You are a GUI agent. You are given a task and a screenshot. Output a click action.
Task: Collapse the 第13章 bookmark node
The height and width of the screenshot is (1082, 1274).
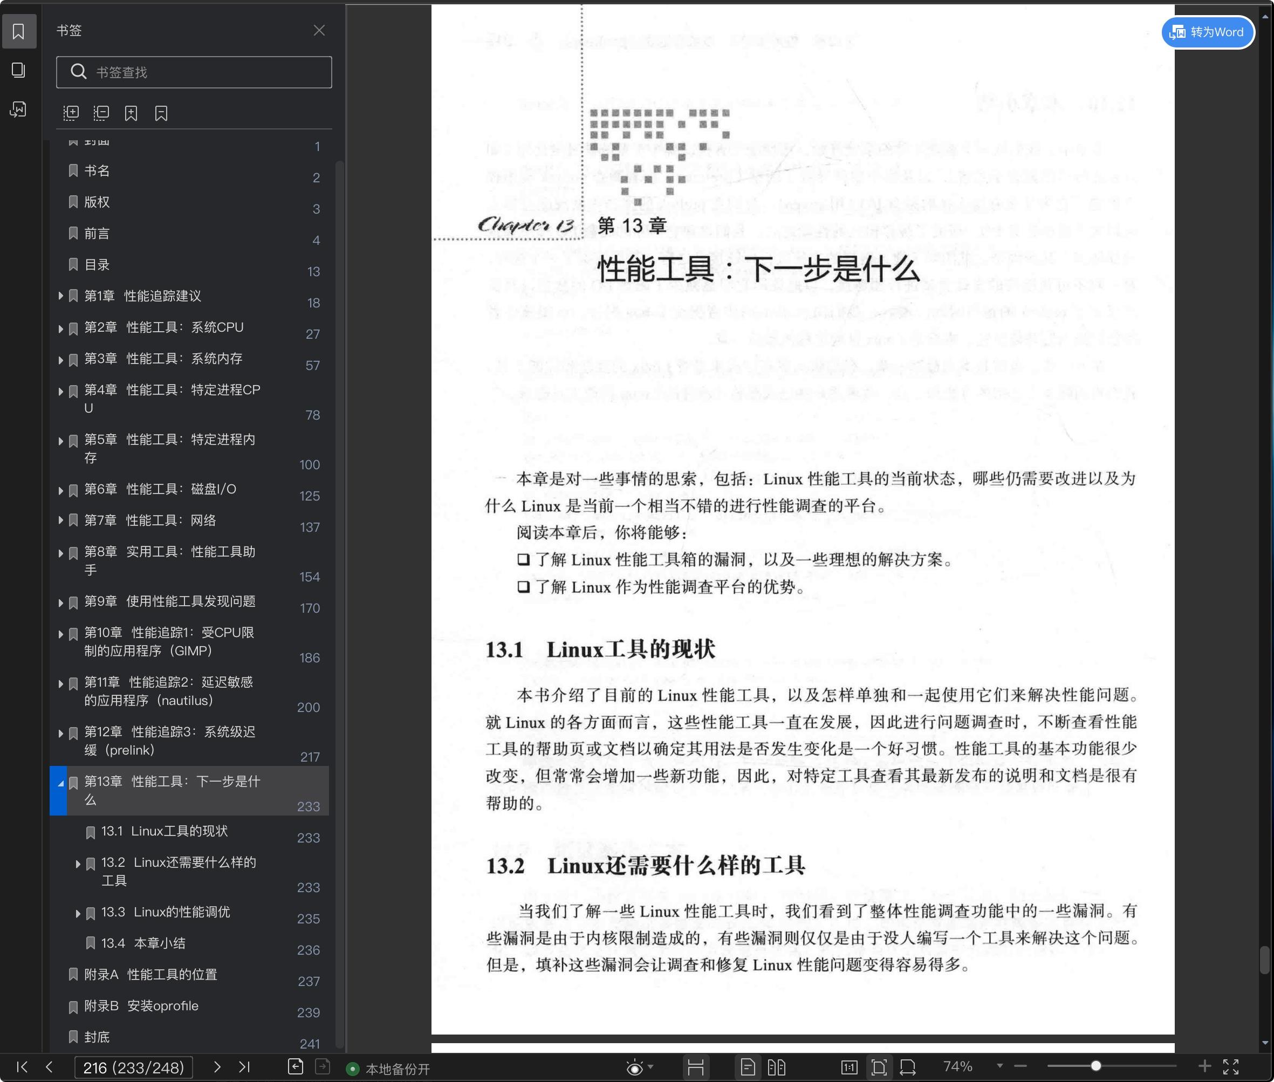[61, 783]
